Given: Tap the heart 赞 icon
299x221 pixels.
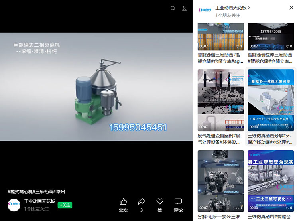Looking at the screenshot, I should [160, 201].
